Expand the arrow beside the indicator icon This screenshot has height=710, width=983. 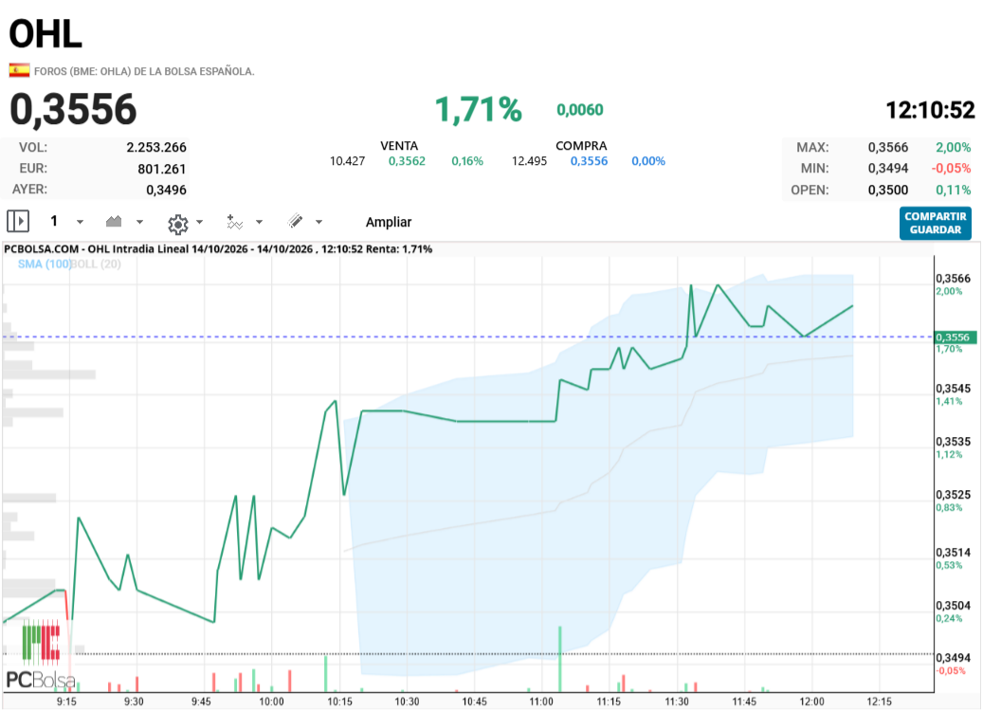(x=259, y=222)
